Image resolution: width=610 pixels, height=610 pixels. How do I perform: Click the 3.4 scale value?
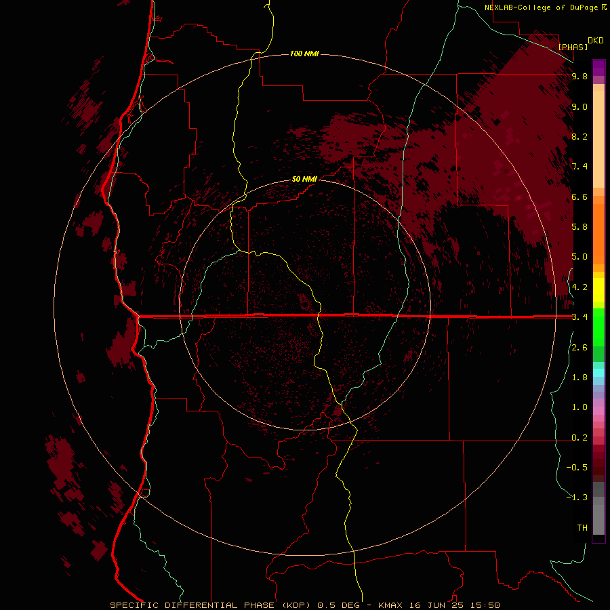579,317
